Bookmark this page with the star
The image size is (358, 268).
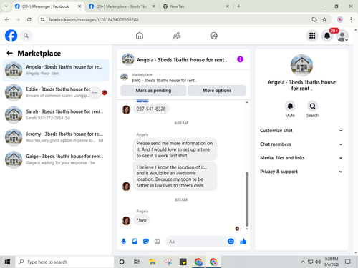pyautogui.click(x=324, y=19)
